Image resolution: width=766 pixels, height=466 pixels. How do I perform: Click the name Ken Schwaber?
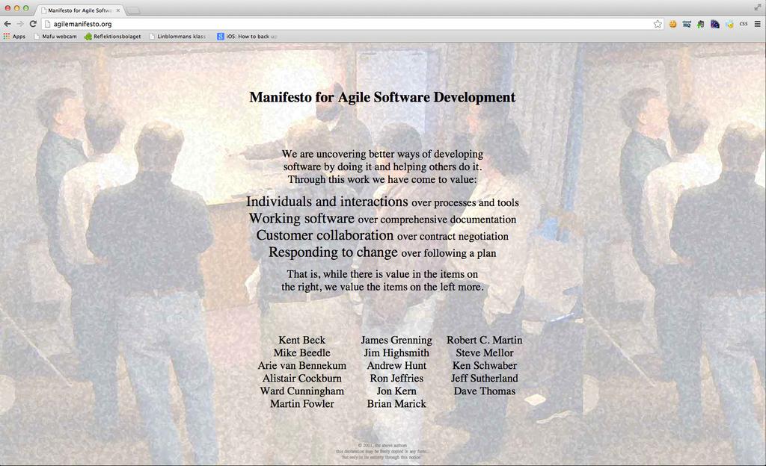484,366
